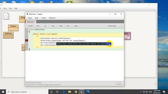
Task: Click the Paste button
Action: coord(61,26)
